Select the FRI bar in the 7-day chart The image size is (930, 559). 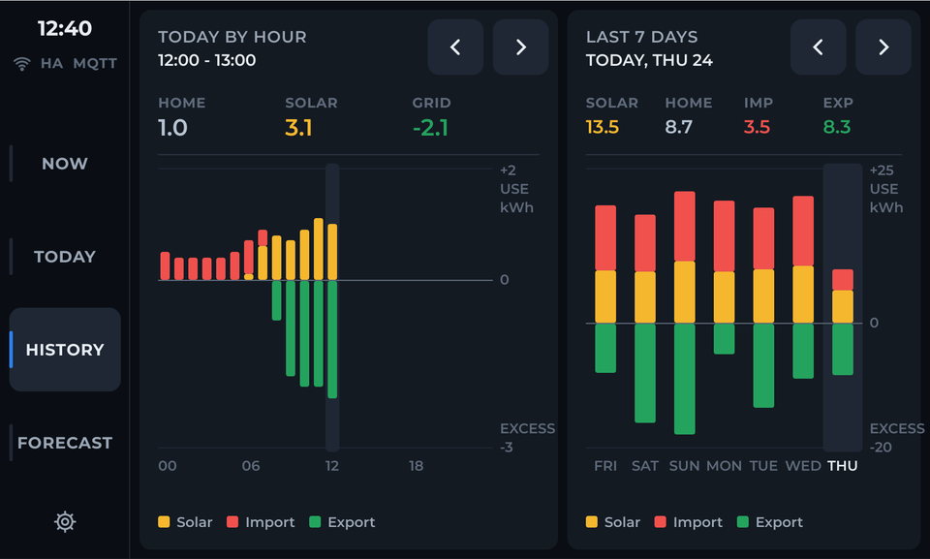click(x=605, y=289)
